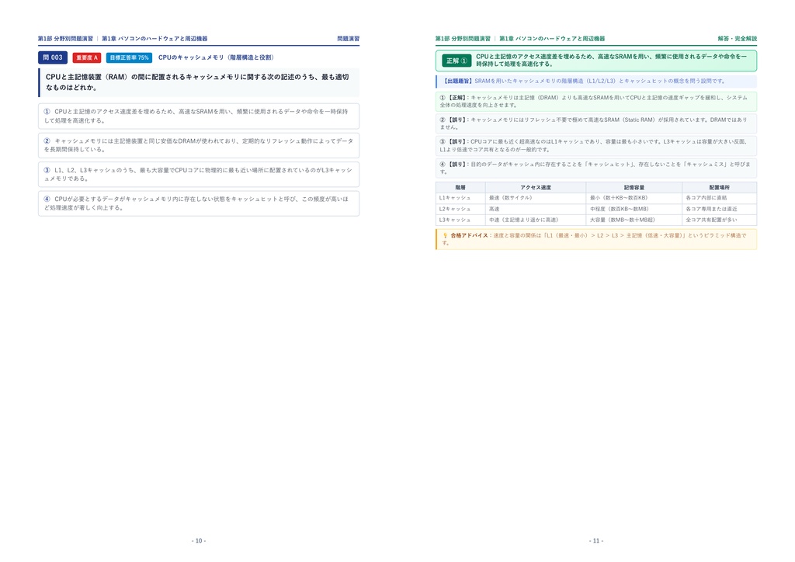Click the ①【正解】 explanation box

596,102
